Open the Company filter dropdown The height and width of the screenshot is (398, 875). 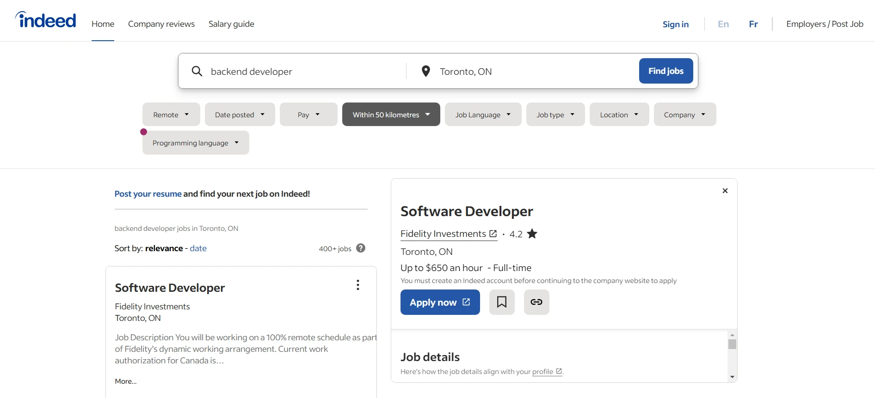685,115
